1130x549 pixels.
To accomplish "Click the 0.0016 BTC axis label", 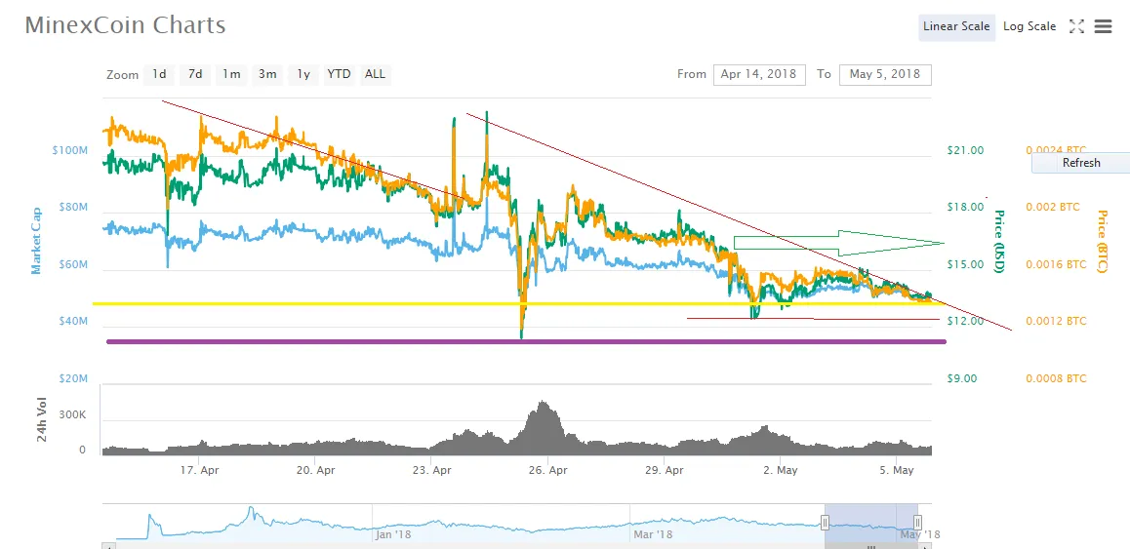I will (1056, 264).
